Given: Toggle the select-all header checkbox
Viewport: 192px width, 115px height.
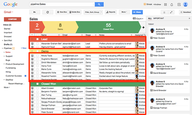Looking at the screenshot, I should (37, 35).
